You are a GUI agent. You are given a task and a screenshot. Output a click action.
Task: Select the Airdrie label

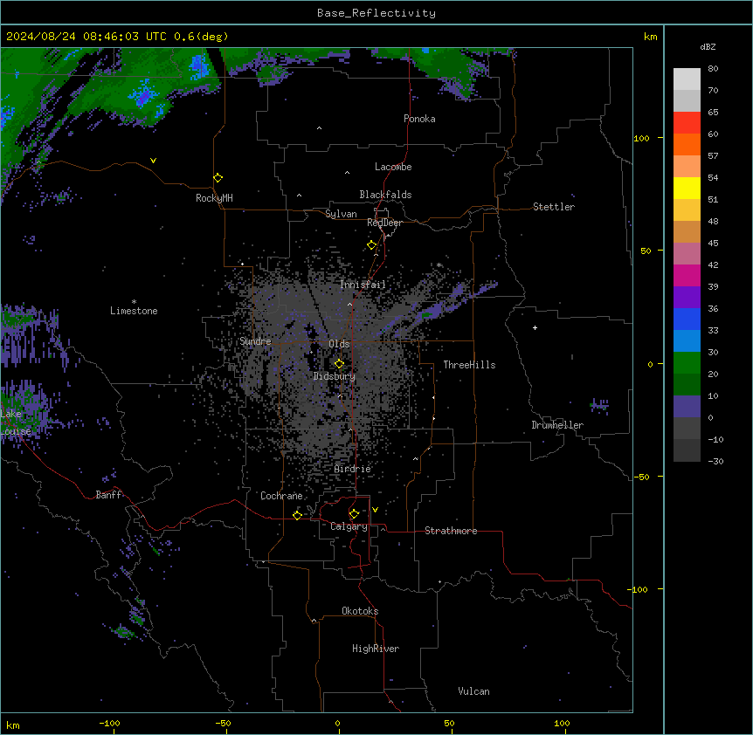coord(353,469)
